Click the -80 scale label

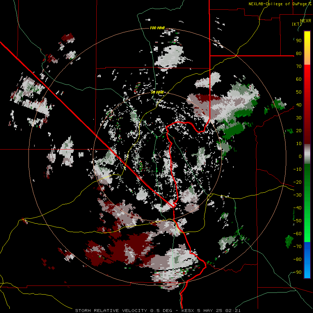(x=297, y=259)
